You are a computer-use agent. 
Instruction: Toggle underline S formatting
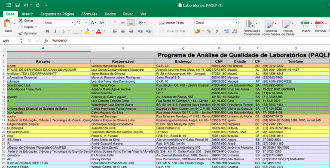tap(63, 31)
